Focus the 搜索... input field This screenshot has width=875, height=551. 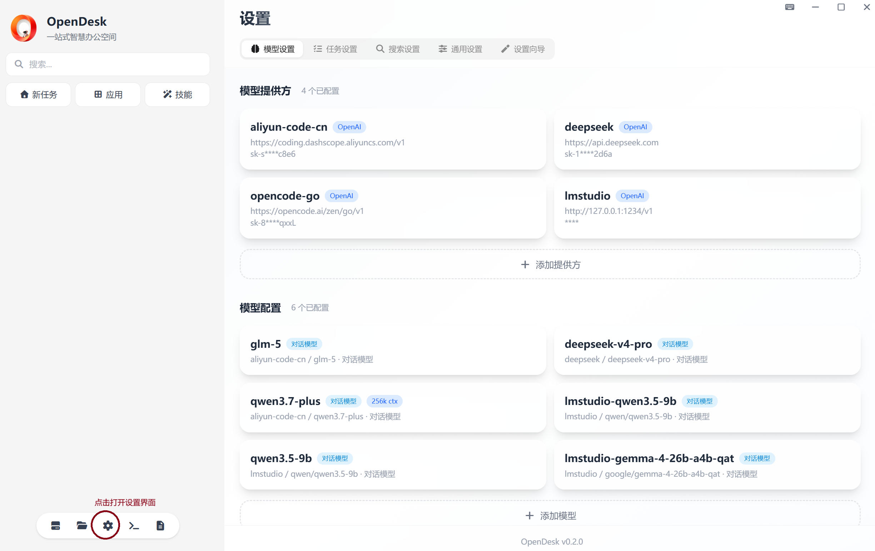coord(108,64)
